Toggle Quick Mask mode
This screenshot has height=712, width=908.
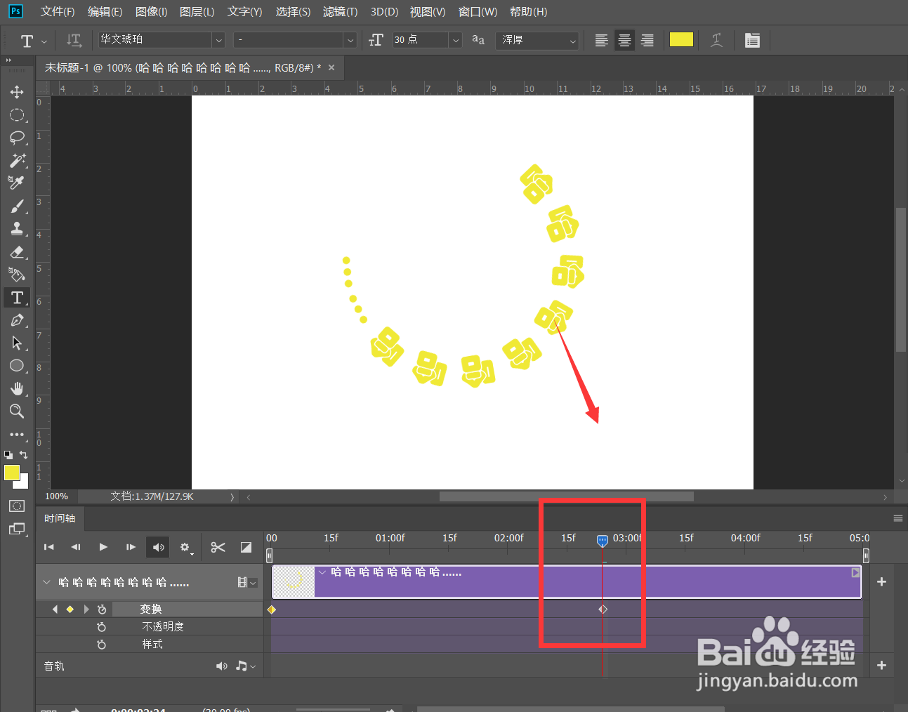[17, 506]
